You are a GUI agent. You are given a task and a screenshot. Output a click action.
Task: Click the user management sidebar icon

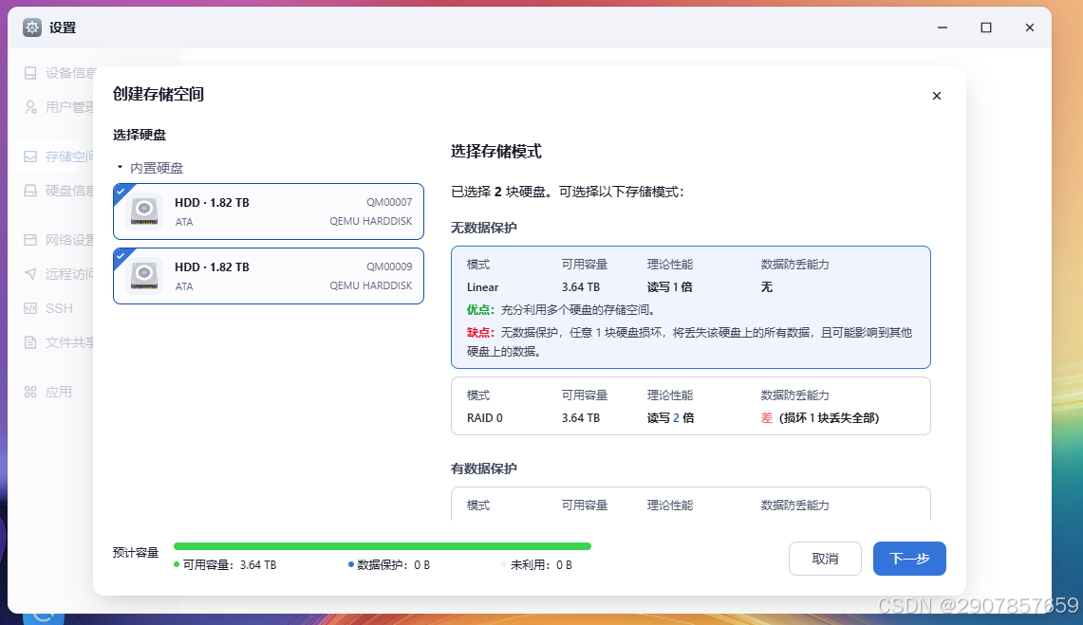click(x=30, y=107)
